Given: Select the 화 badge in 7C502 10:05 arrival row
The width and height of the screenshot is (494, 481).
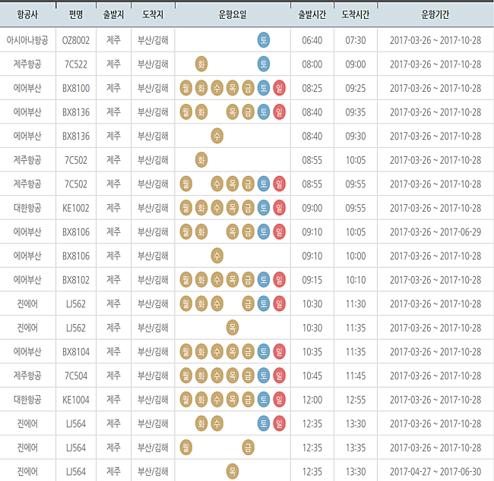Looking at the screenshot, I should click(x=201, y=160).
